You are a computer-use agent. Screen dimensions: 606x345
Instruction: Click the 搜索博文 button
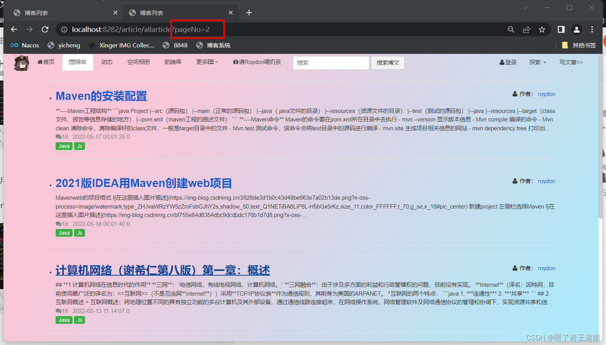point(388,63)
